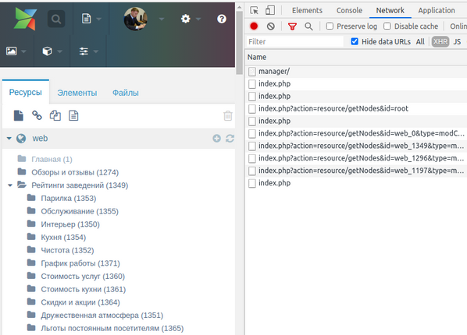The image size is (467, 335).
Task: Open the Console tab in DevTools
Action: 349,10
